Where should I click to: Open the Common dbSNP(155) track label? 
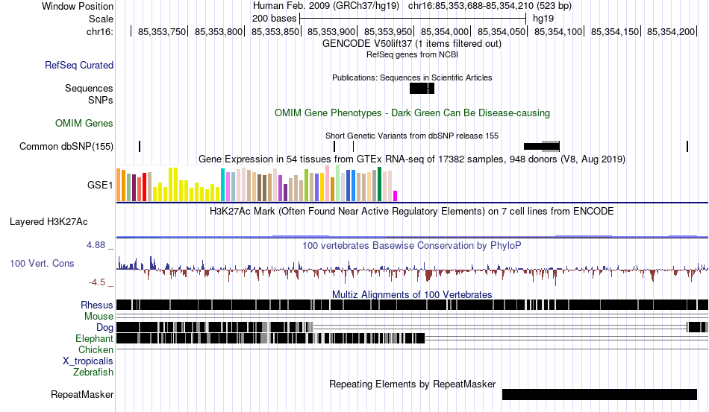(x=66, y=146)
